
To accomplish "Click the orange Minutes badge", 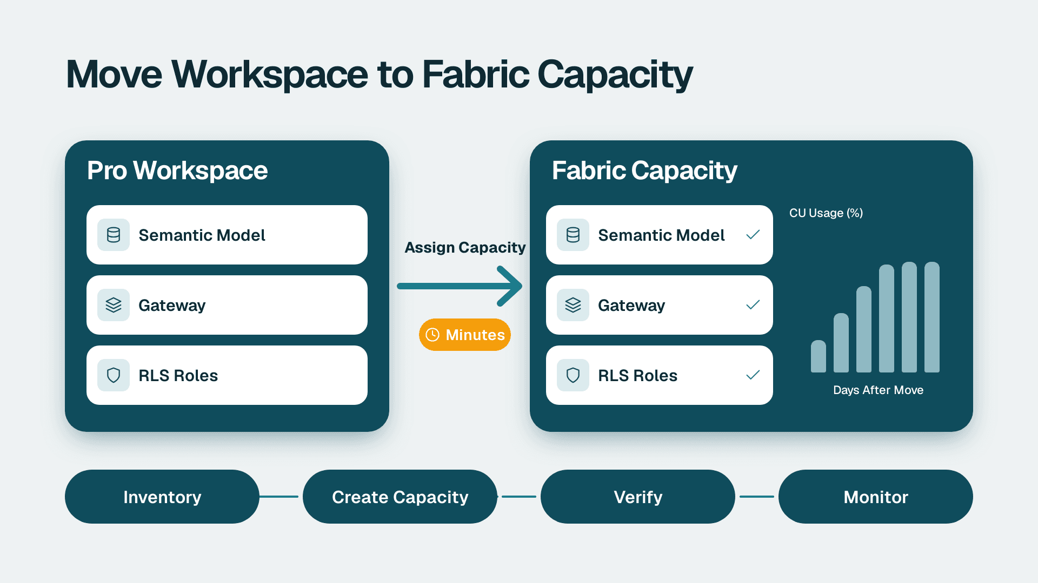I will (x=465, y=335).
